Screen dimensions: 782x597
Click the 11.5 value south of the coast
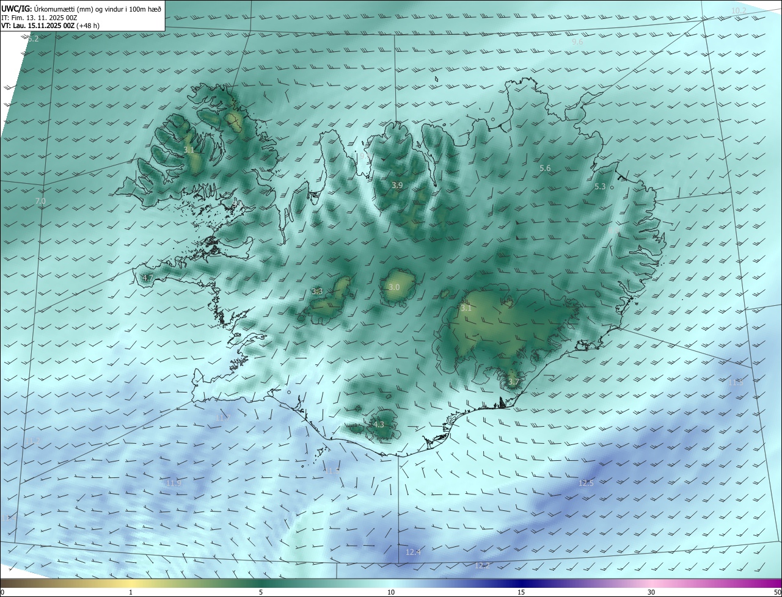coord(332,471)
